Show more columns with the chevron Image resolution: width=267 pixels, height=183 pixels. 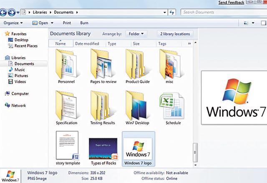click(x=189, y=44)
